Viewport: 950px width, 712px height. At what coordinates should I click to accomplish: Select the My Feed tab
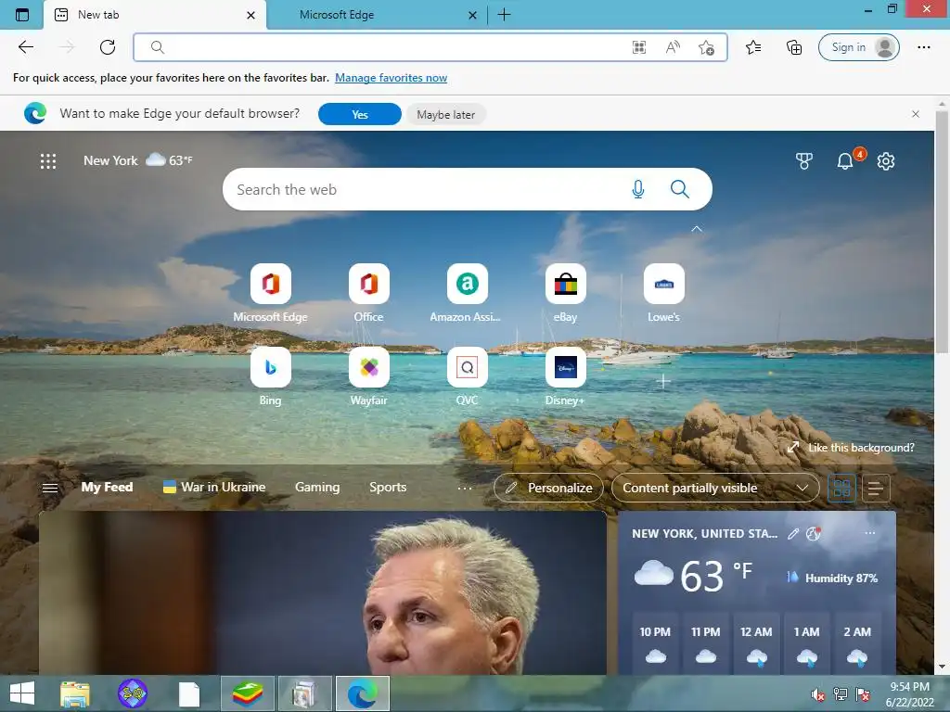(108, 488)
